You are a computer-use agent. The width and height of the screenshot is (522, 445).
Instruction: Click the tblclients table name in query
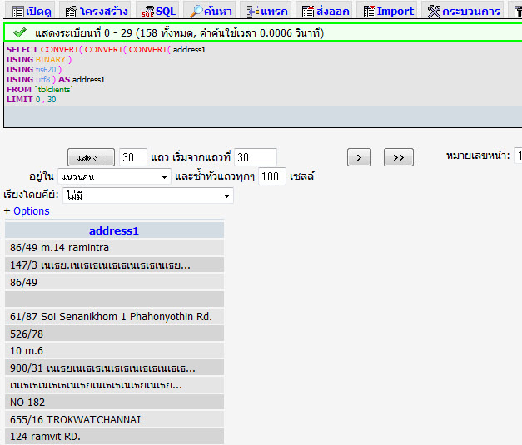click(x=54, y=90)
